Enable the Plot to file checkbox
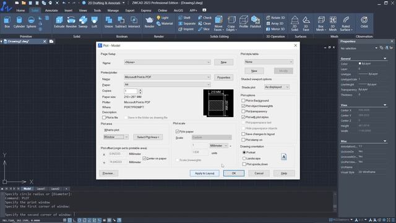This screenshot has width=396, height=223. [x=104, y=118]
